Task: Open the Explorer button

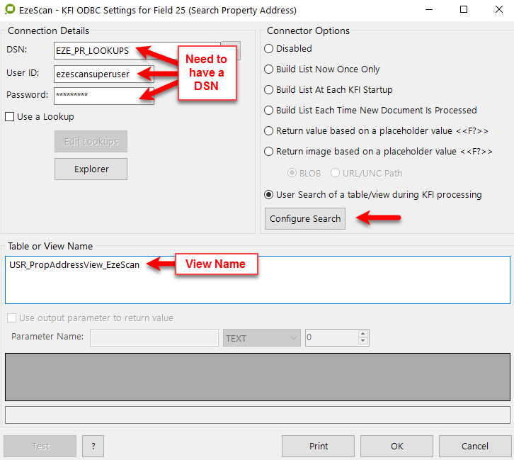Action: point(91,169)
